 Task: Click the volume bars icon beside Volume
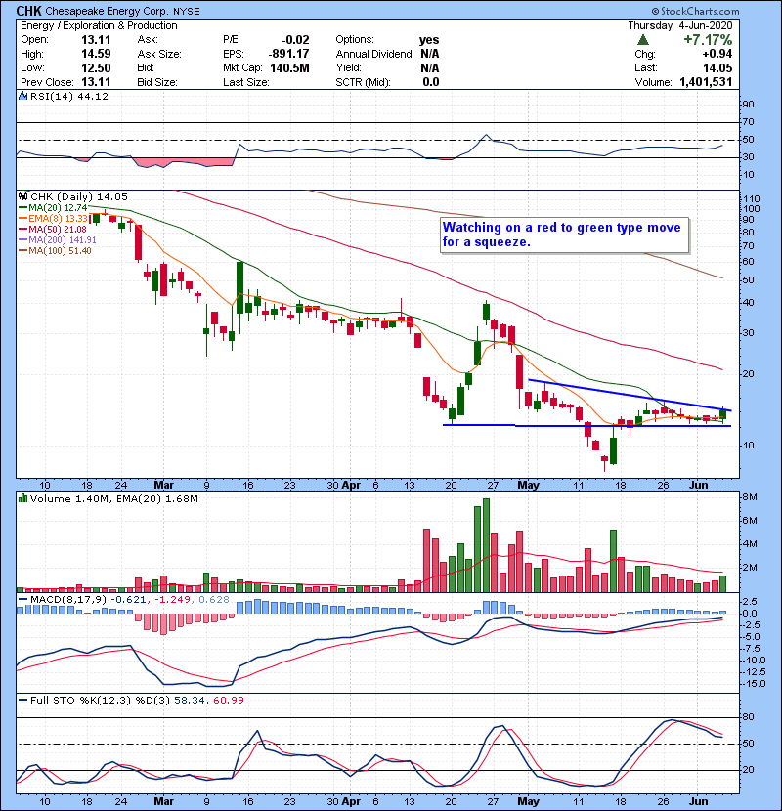(x=23, y=498)
